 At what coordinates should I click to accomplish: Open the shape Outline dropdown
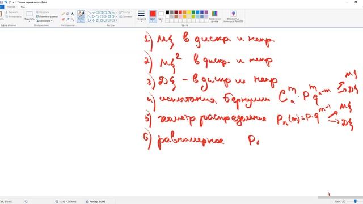(125, 12)
